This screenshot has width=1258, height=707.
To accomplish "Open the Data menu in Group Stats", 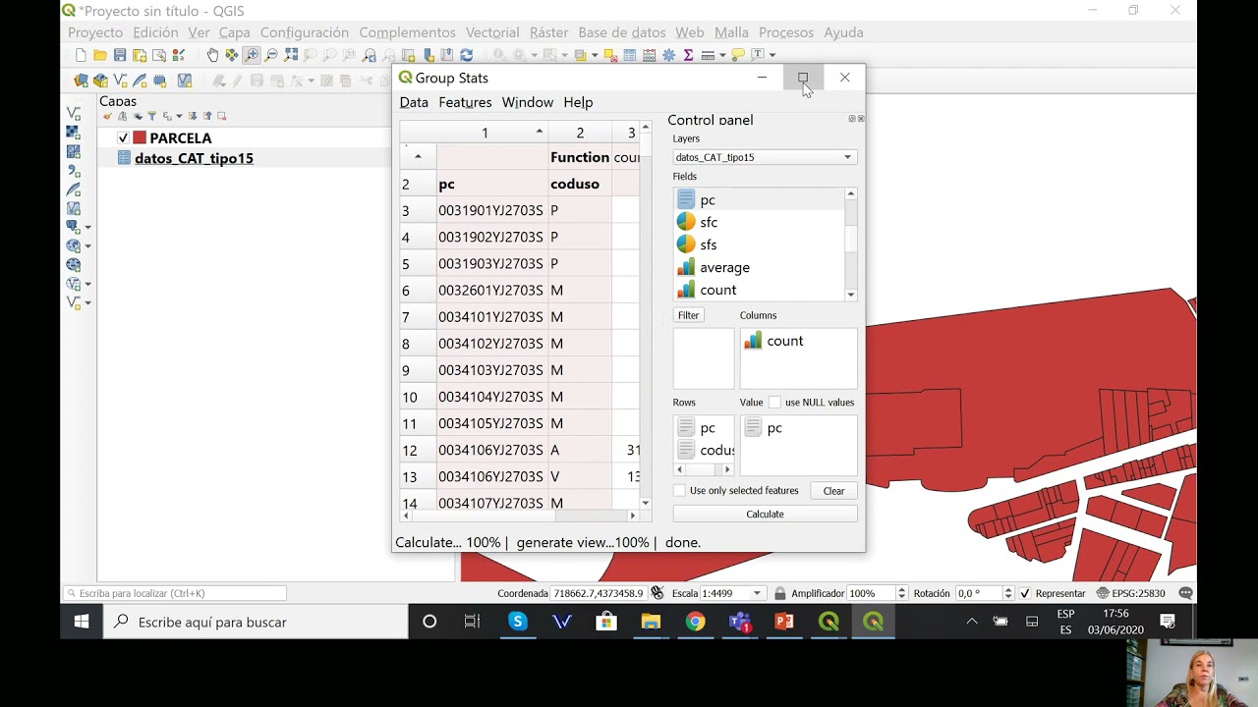I will point(414,102).
